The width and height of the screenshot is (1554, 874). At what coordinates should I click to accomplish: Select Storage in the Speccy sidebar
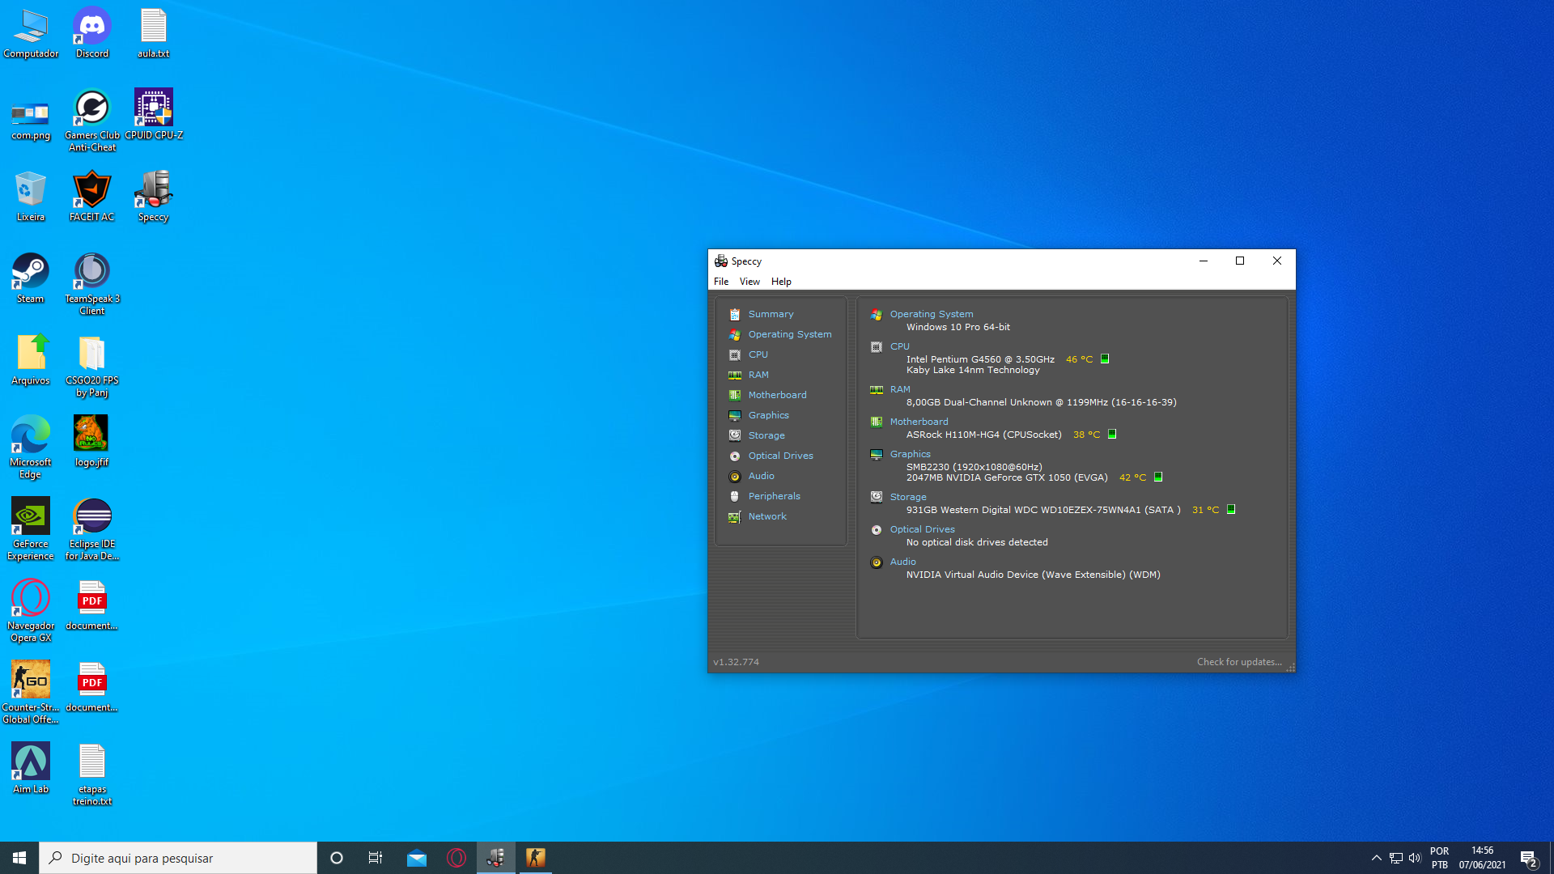pos(766,435)
